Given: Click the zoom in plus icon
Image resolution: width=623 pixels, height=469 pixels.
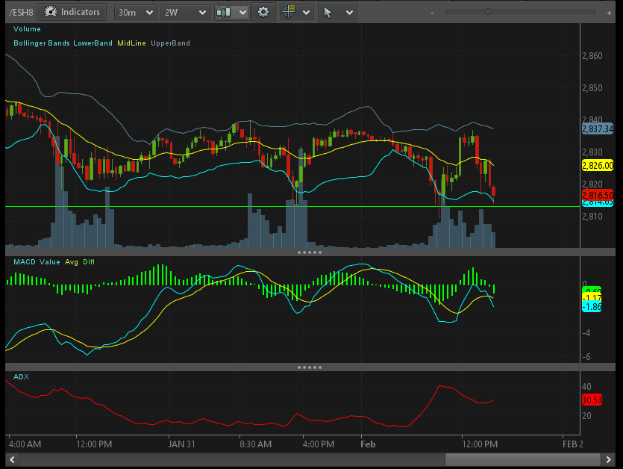Looking at the screenshot, I should coord(610,12).
